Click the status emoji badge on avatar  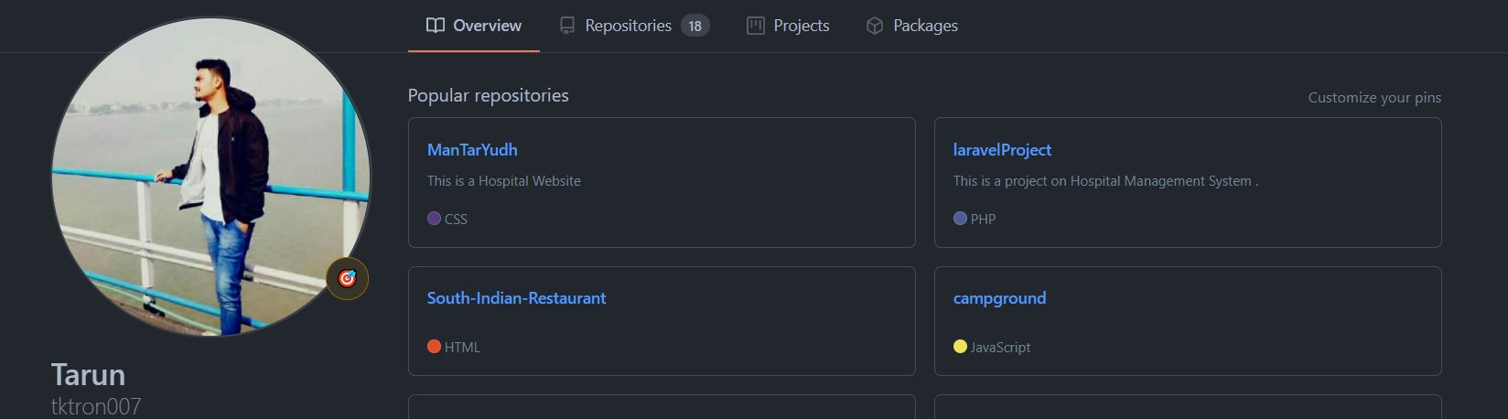[x=348, y=278]
